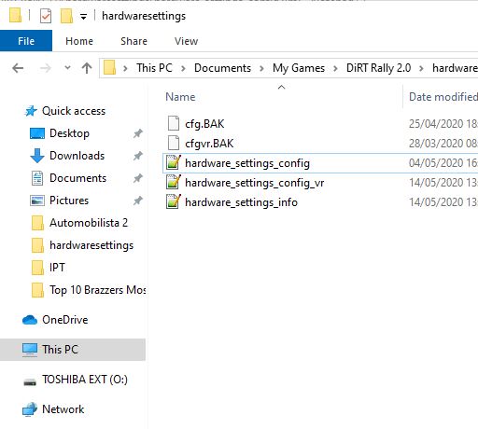Expand the chevron after My Games
Screen dimensions: 478x429
pyautogui.click(x=335, y=68)
